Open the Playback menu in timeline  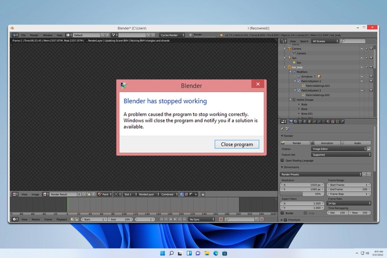(62, 219)
